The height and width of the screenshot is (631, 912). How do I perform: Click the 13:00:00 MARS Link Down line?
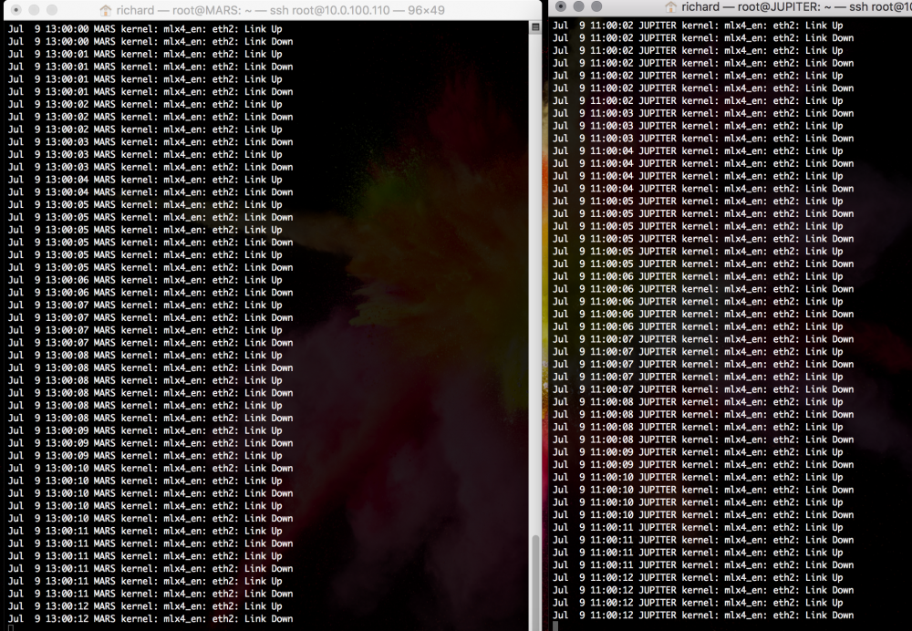pos(150,41)
